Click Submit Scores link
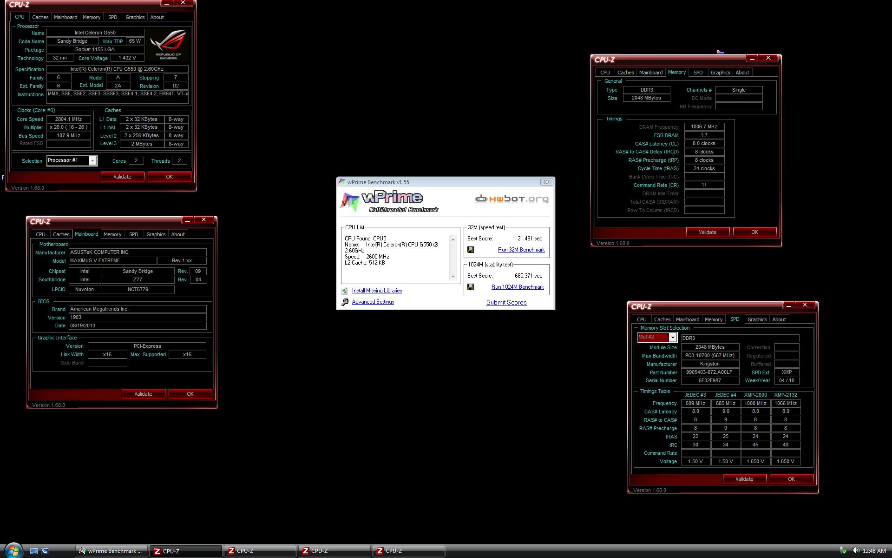The width and height of the screenshot is (892, 558). [506, 302]
